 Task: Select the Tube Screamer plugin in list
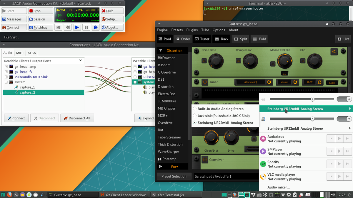pyautogui.click(x=169, y=137)
